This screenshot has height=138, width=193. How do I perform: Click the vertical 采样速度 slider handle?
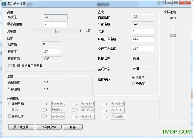click(173, 35)
